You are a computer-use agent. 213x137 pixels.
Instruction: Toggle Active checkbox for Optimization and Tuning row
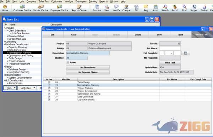point(49,94)
